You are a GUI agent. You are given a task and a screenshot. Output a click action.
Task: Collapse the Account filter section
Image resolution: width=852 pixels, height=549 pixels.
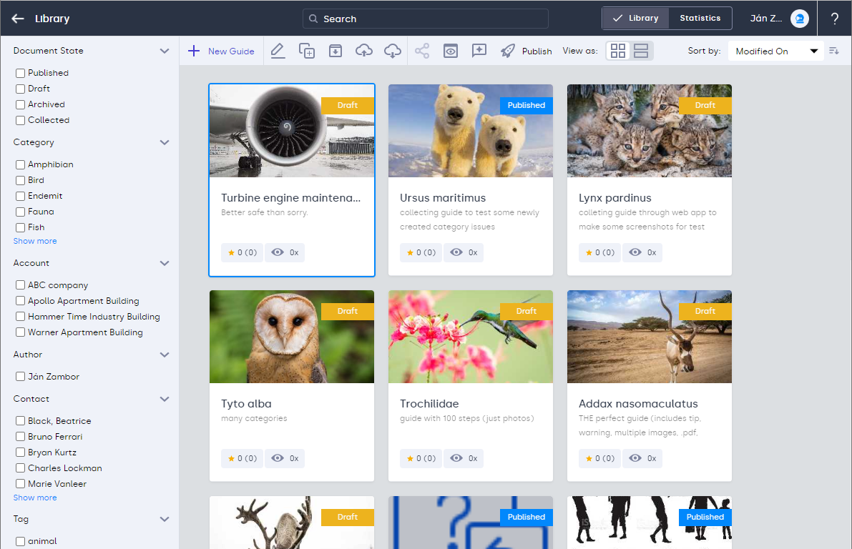(x=164, y=263)
